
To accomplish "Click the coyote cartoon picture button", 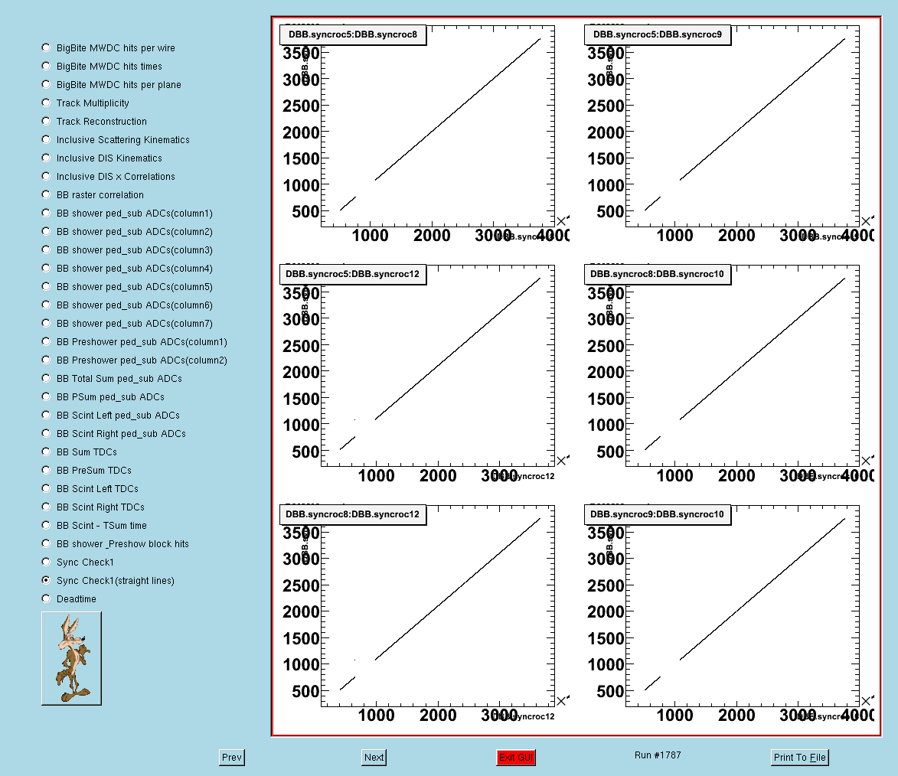I will click(x=72, y=658).
